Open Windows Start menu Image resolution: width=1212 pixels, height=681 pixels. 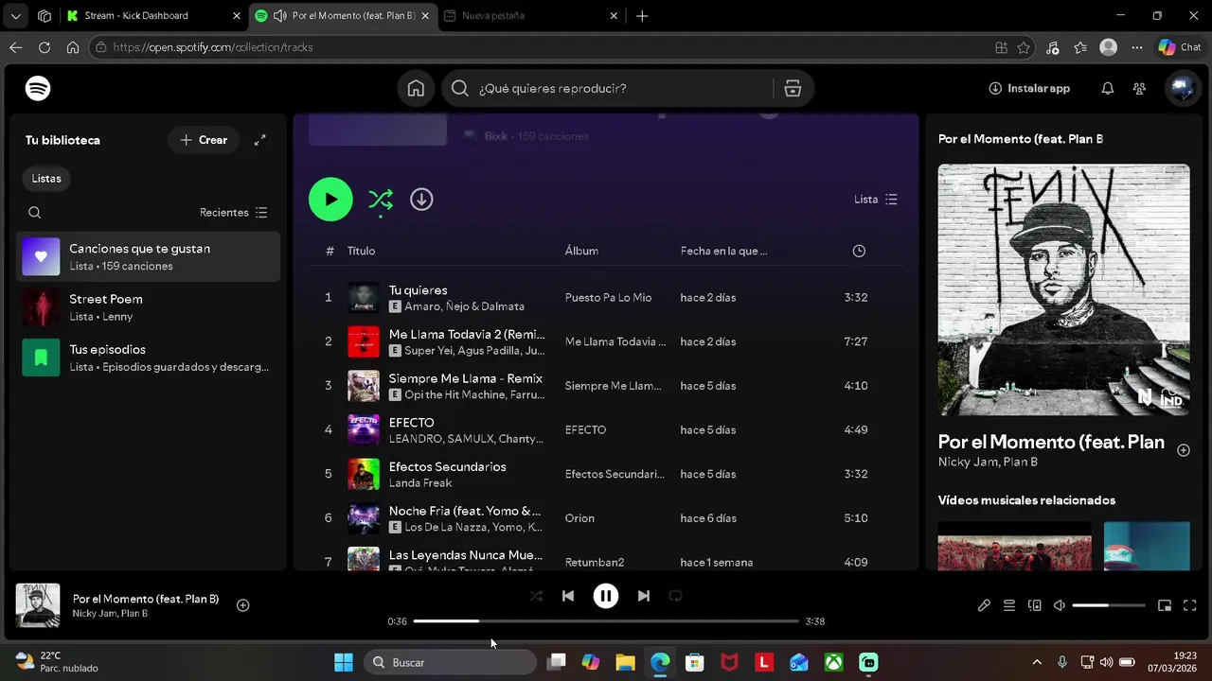(344, 662)
